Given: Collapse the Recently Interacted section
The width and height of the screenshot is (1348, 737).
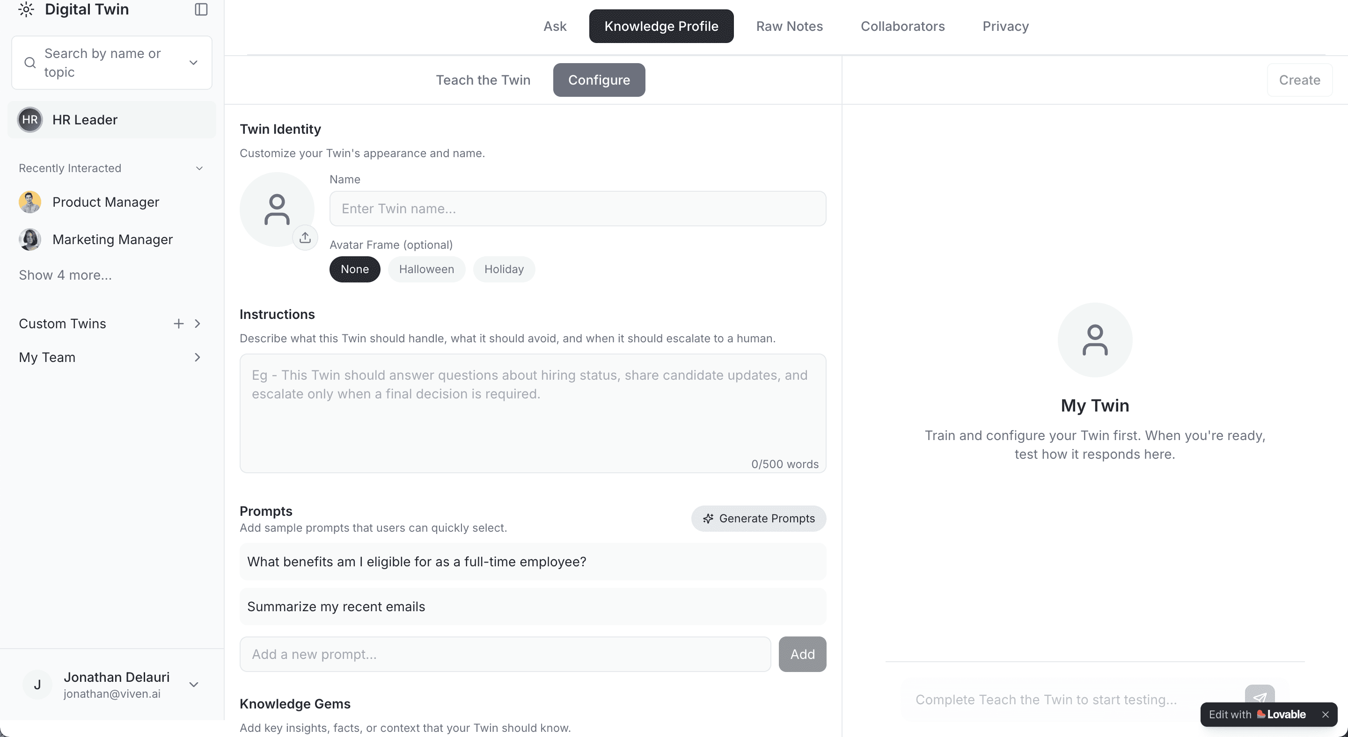Looking at the screenshot, I should [199, 168].
